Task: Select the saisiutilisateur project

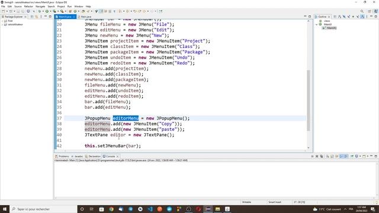Action: tap(15, 25)
